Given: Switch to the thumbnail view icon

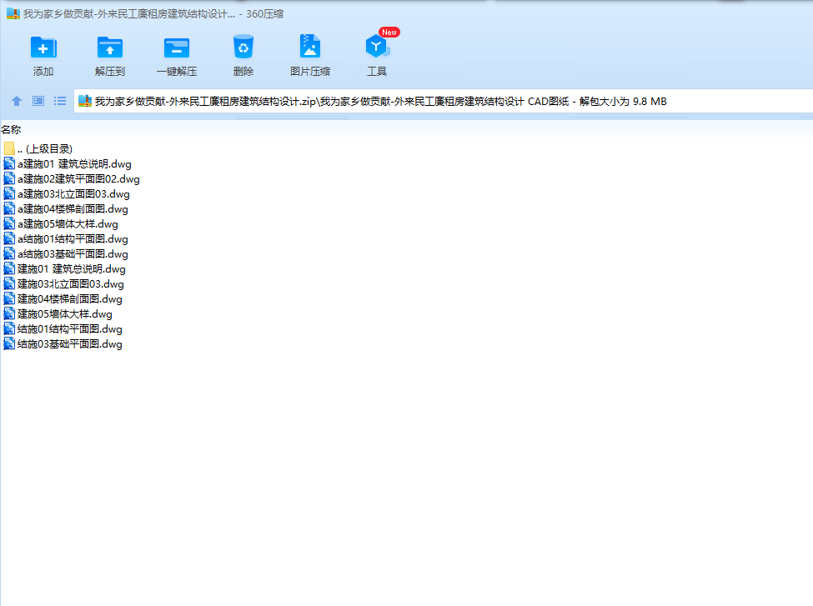Looking at the screenshot, I should pyautogui.click(x=38, y=101).
